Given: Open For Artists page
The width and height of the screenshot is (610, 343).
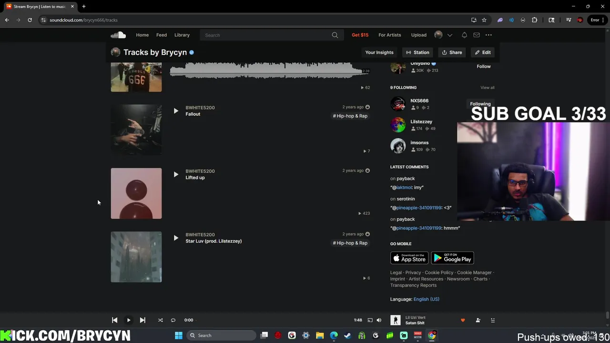Looking at the screenshot, I should pos(390,35).
